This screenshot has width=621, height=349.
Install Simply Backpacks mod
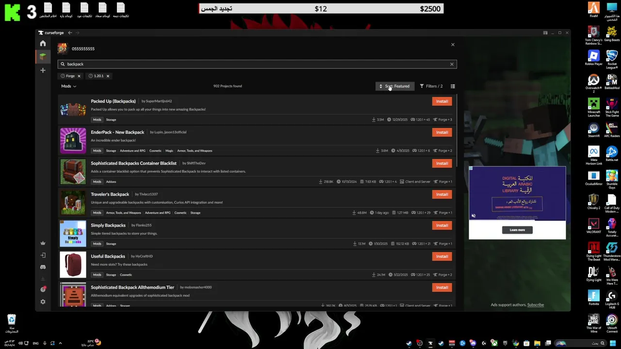441,225
